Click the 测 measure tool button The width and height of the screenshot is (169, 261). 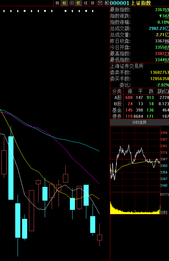click(x=57, y=3)
